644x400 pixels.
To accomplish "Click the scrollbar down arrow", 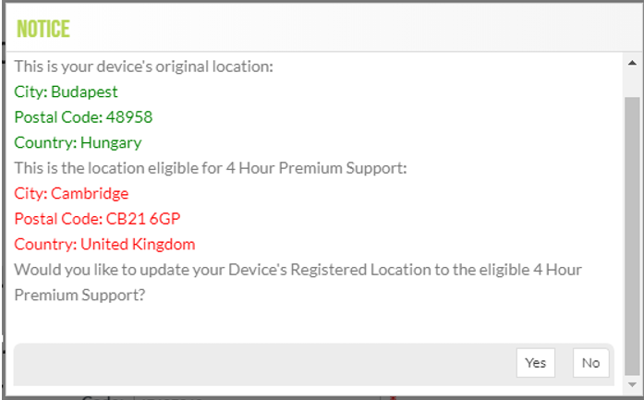I will coord(632,382).
